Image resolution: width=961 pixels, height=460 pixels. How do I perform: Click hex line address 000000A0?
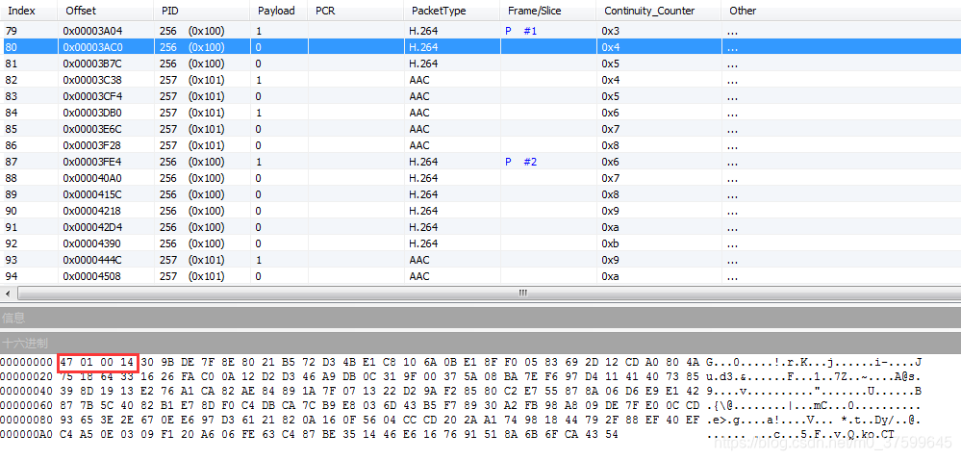pyautogui.click(x=26, y=434)
